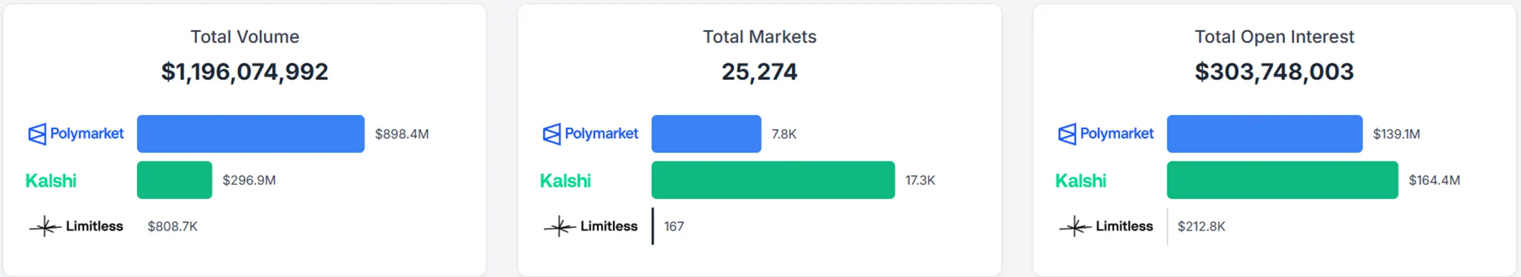Click the Polymarket logo in Total Volume card

click(76, 134)
